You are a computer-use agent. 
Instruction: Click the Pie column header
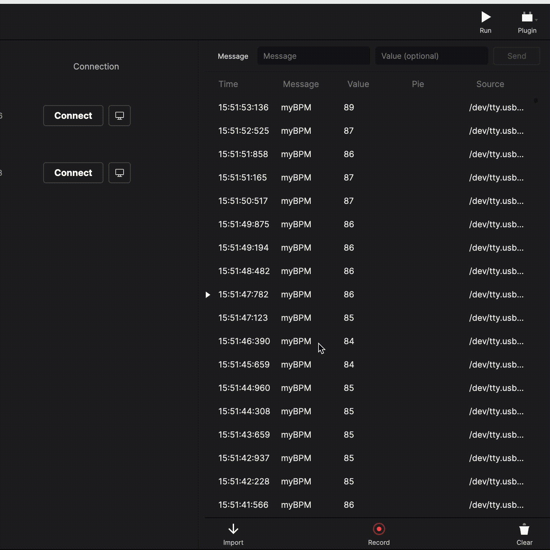click(418, 84)
